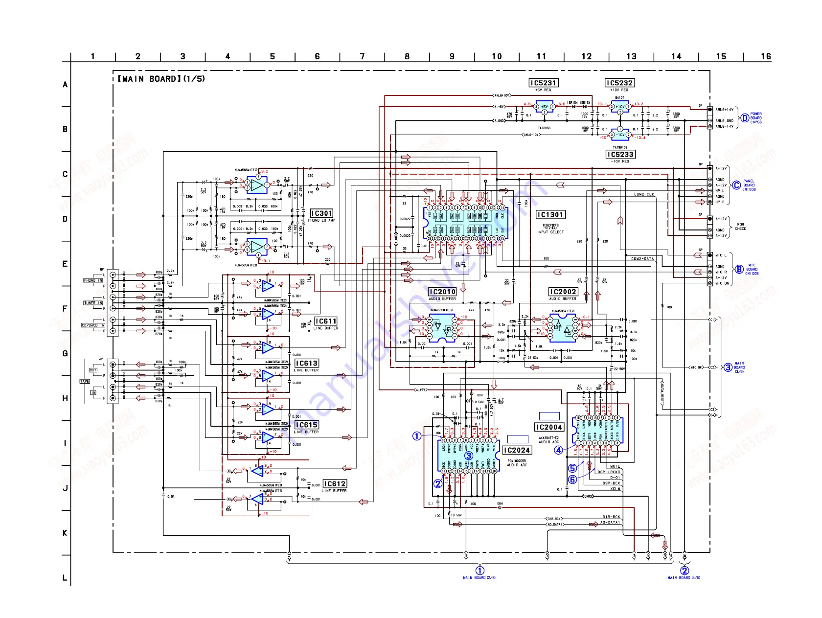Click the TAPE connector label

[x=85, y=381]
